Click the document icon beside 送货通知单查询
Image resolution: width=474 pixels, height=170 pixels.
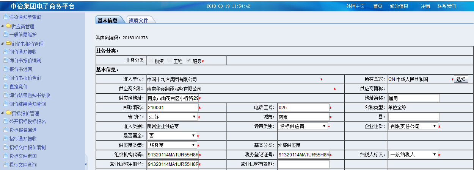tap(6, 17)
